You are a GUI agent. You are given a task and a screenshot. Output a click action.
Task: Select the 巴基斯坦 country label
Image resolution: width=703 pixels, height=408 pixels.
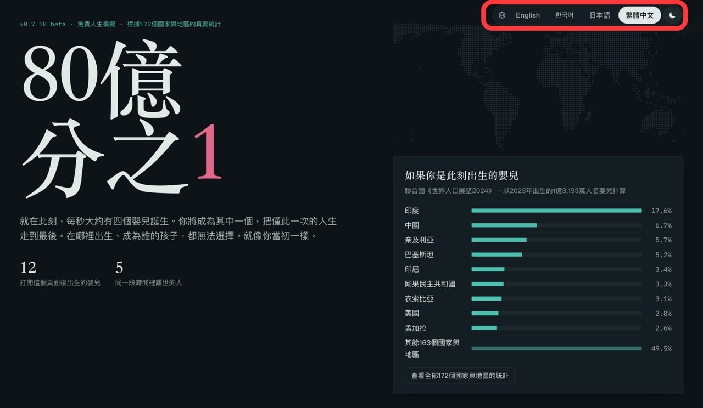(419, 254)
